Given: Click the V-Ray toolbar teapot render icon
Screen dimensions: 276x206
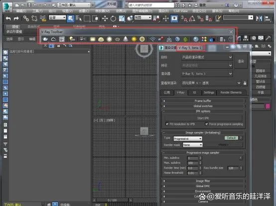Looking at the screenshot, I should (45, 39).
